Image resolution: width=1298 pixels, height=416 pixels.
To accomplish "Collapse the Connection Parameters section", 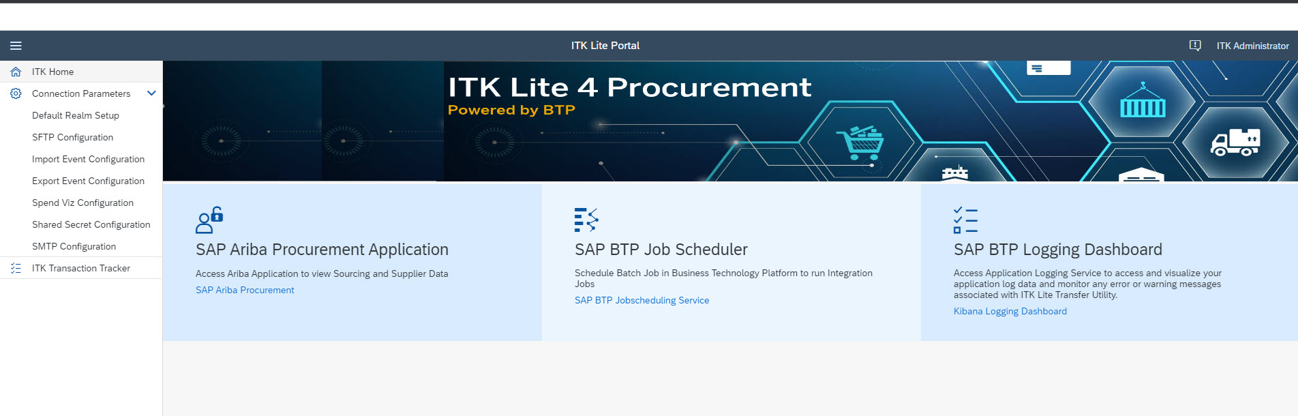I will [x=151, y=93].
